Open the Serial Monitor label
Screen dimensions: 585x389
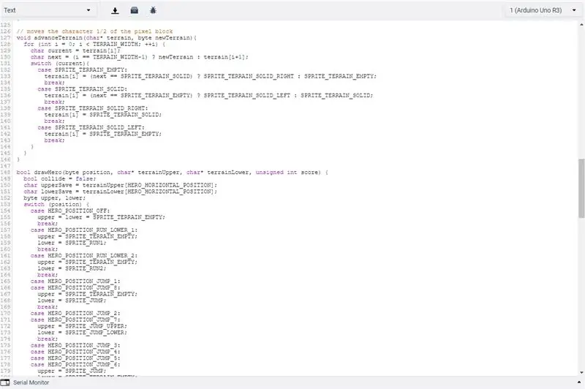[x=31, y=382]
